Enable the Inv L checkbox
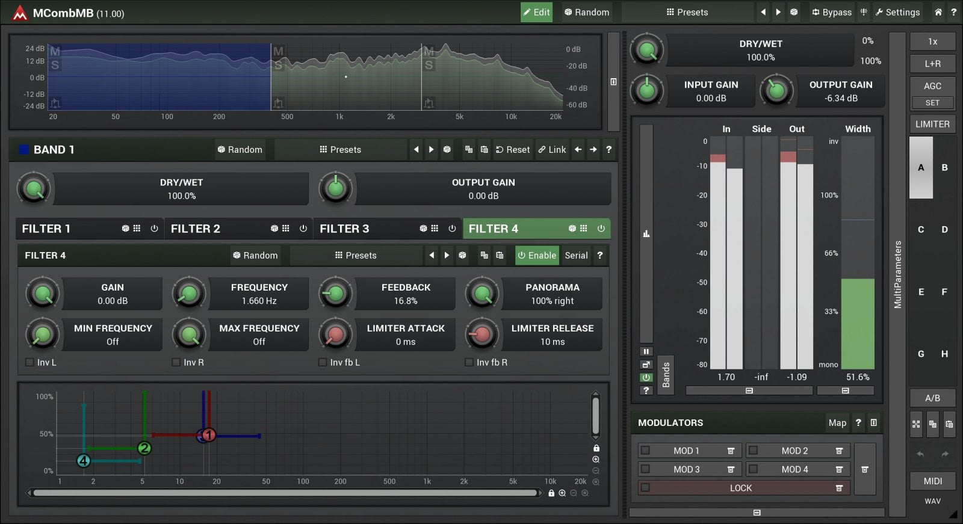The width and height of the screenshot is (963, 524). click(29, 362)
